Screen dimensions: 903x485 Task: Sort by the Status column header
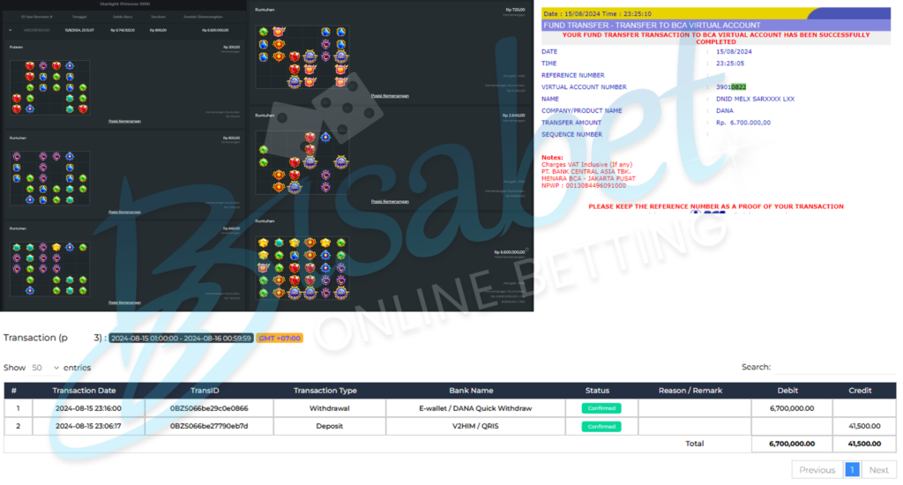pyautogui.click(x=597, y=391)
